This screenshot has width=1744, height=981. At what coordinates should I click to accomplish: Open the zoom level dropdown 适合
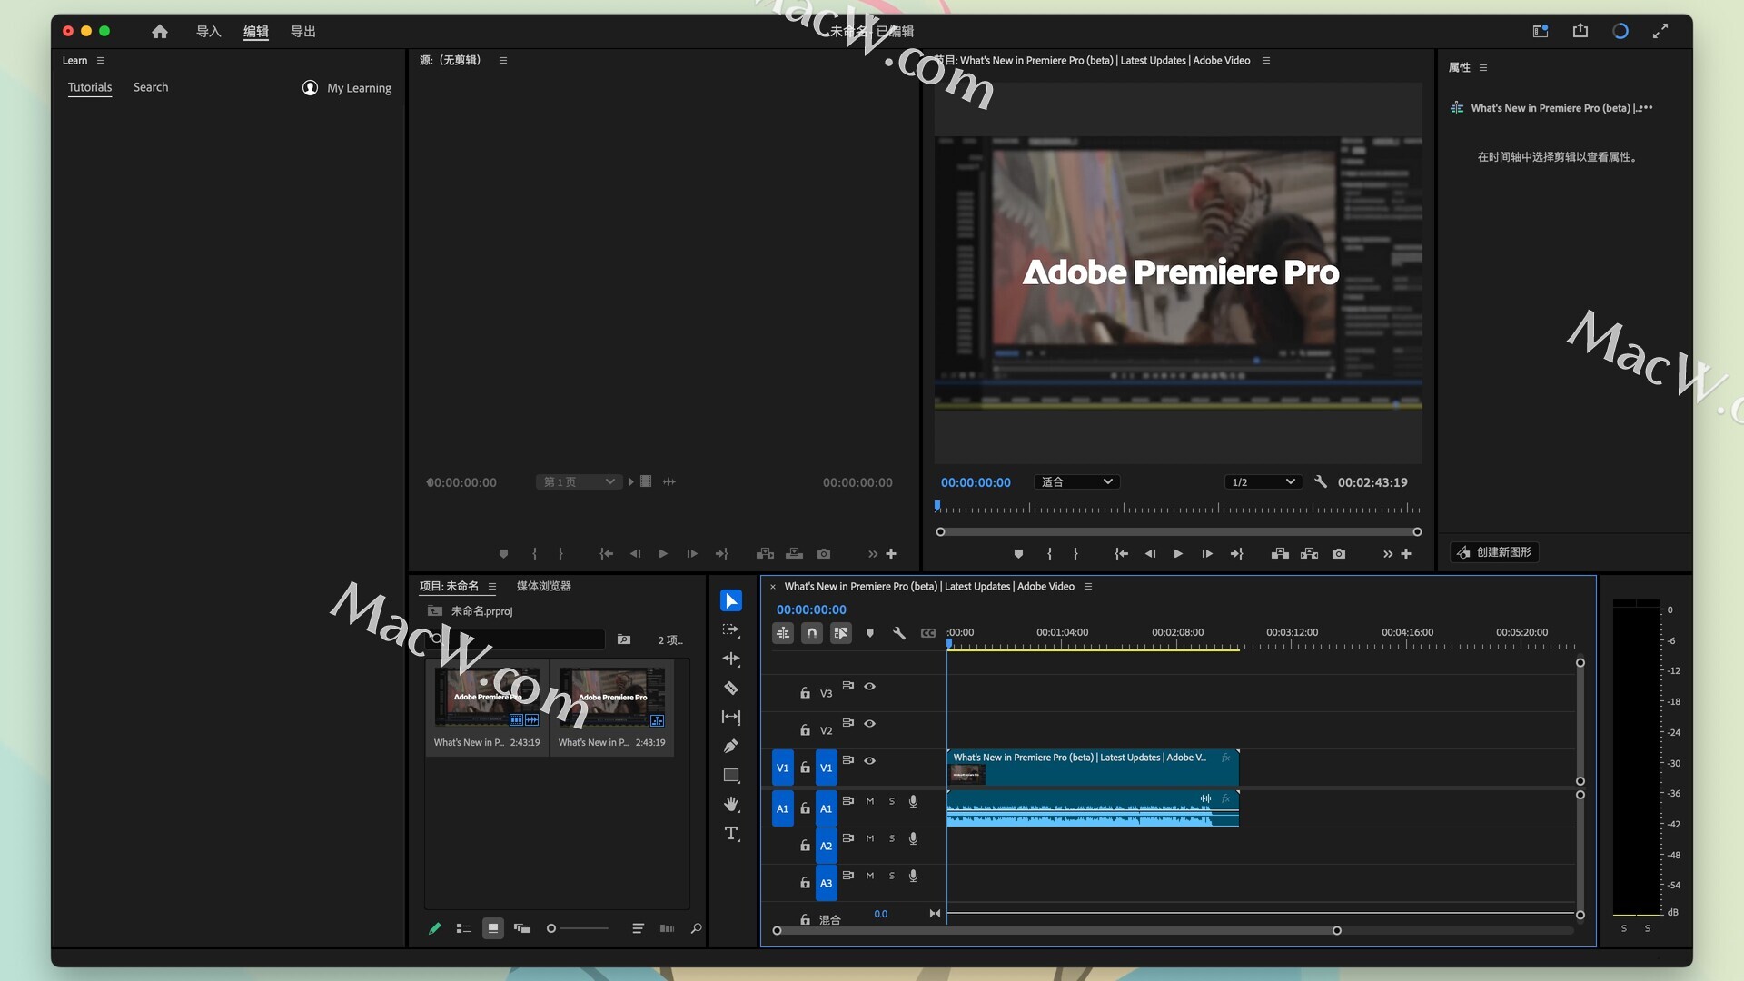click(1076, 482)
